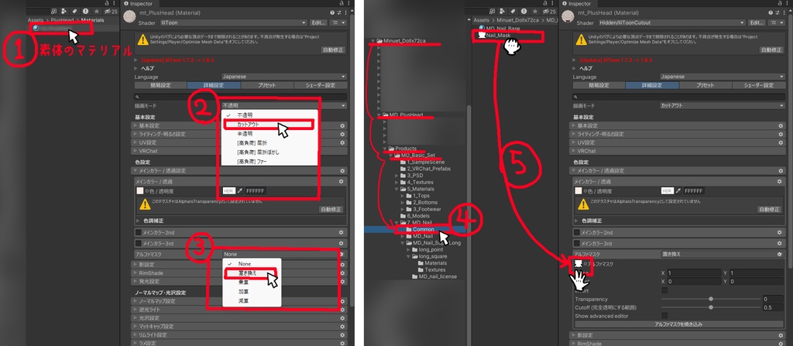
Task: Click the search-by-type icon in left Project panel
Action: tap(63, 11)
